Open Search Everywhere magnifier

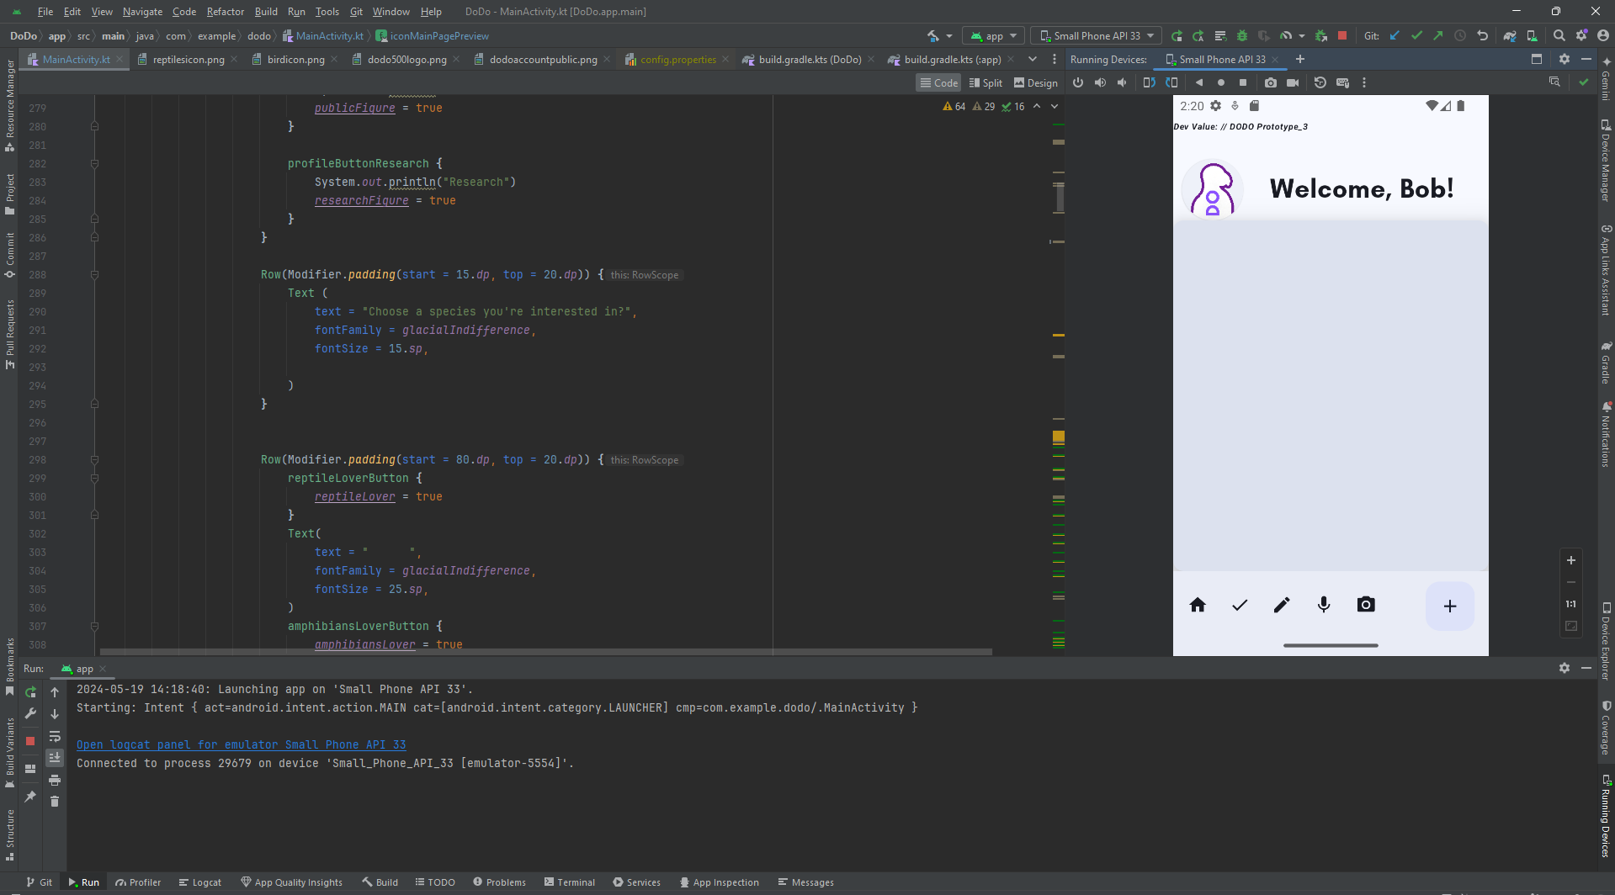[x=1559, y=36]
